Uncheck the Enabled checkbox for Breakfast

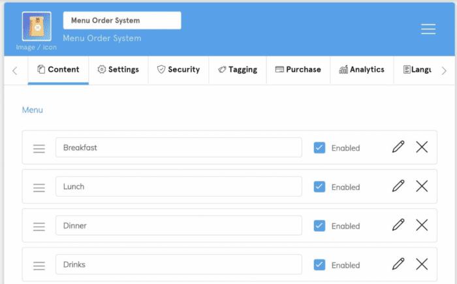coord(319,148)
